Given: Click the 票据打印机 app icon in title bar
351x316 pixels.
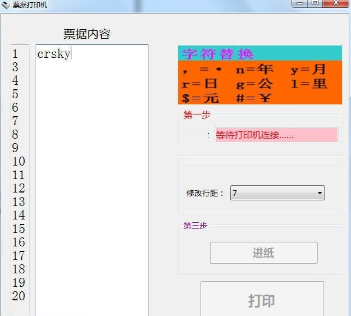Looking at the screenshot, I should (6, 4).
